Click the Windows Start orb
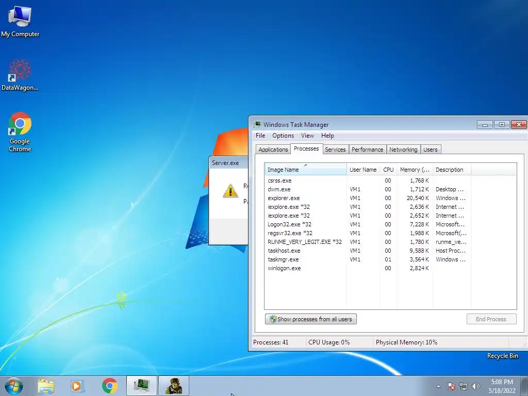528x396 pixels. pos(14,386)
